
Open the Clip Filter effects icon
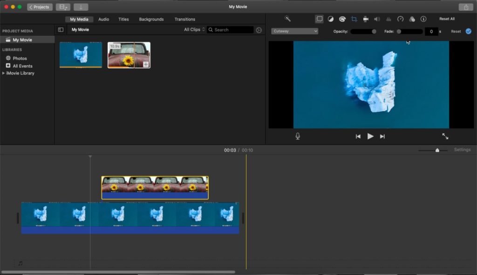(x=411, y=19)
